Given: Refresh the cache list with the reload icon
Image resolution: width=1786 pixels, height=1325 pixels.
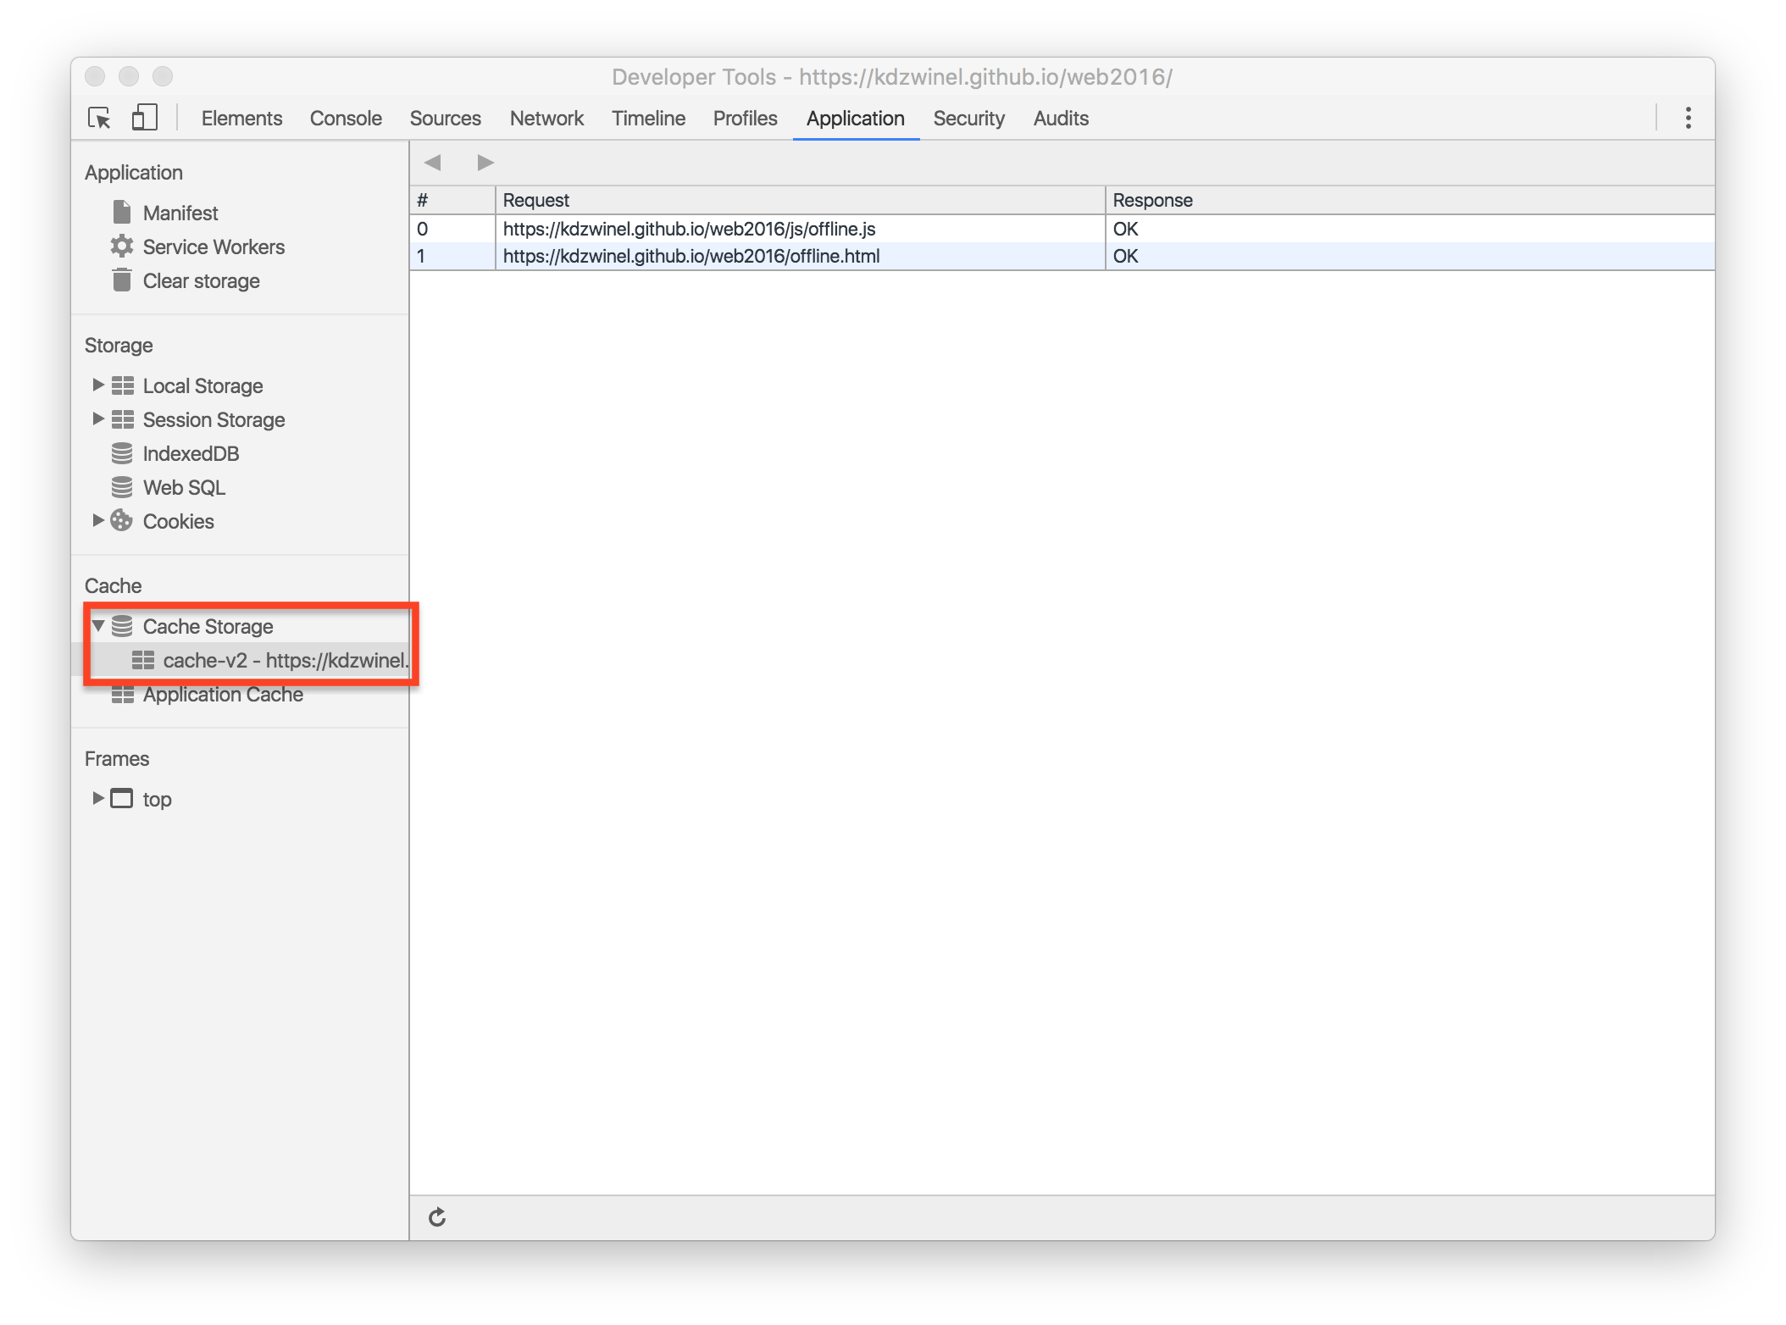Looking at the screenshot, I should pos(437,1217).
